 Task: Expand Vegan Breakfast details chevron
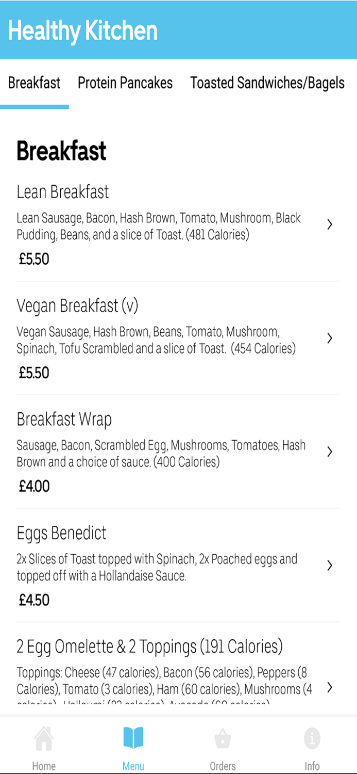tap(330, 338)
